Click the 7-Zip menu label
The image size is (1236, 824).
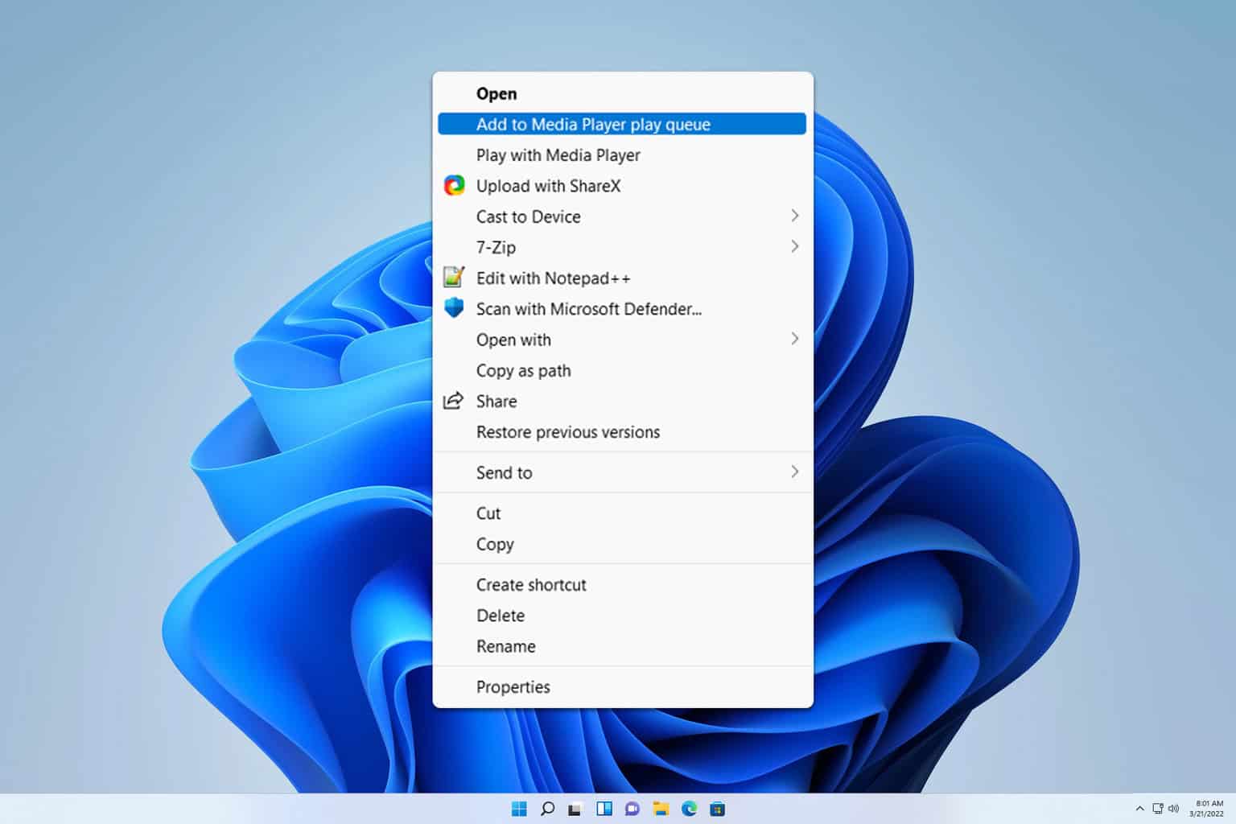click(x=496, y=247)
